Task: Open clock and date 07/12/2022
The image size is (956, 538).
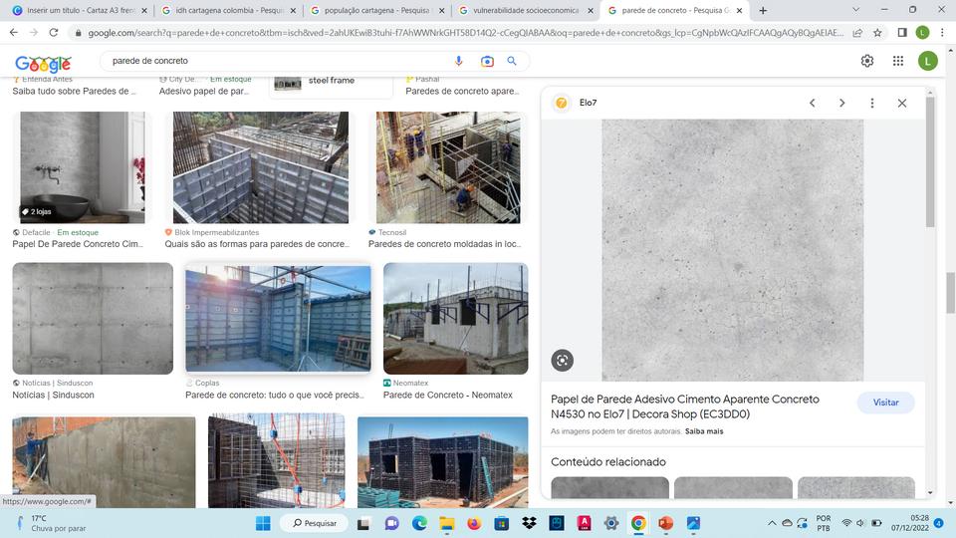Action: (910, 523)
